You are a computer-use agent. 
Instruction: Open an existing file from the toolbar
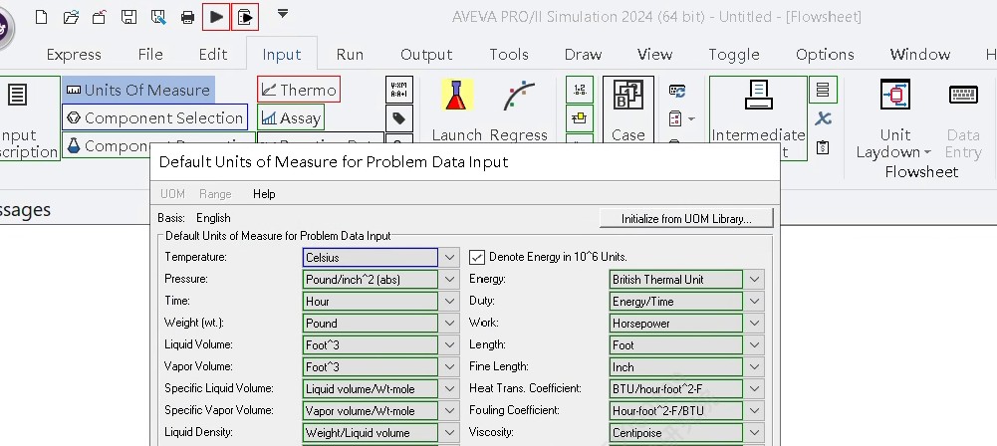pyautogui.click(x=72, y=17)
